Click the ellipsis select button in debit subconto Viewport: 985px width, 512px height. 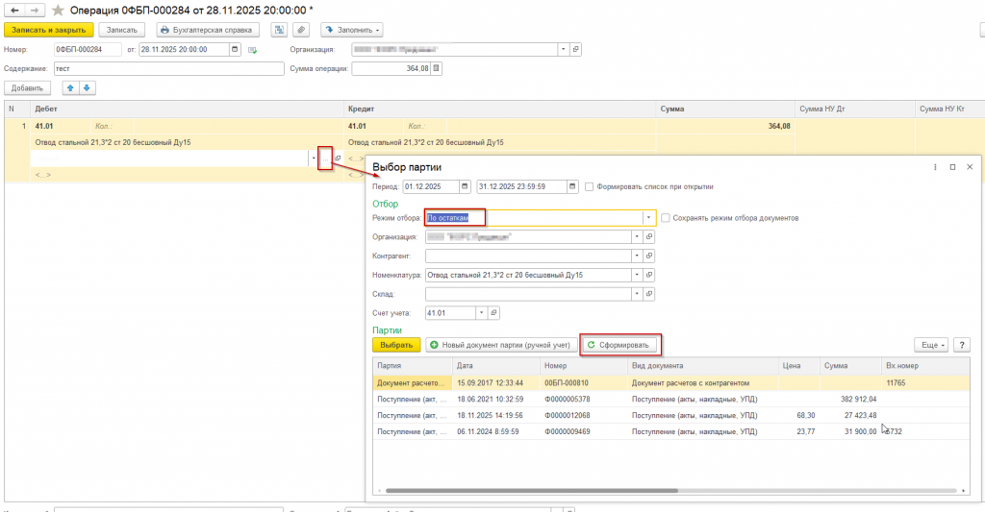pyautogui.click(x=325, y=158)
